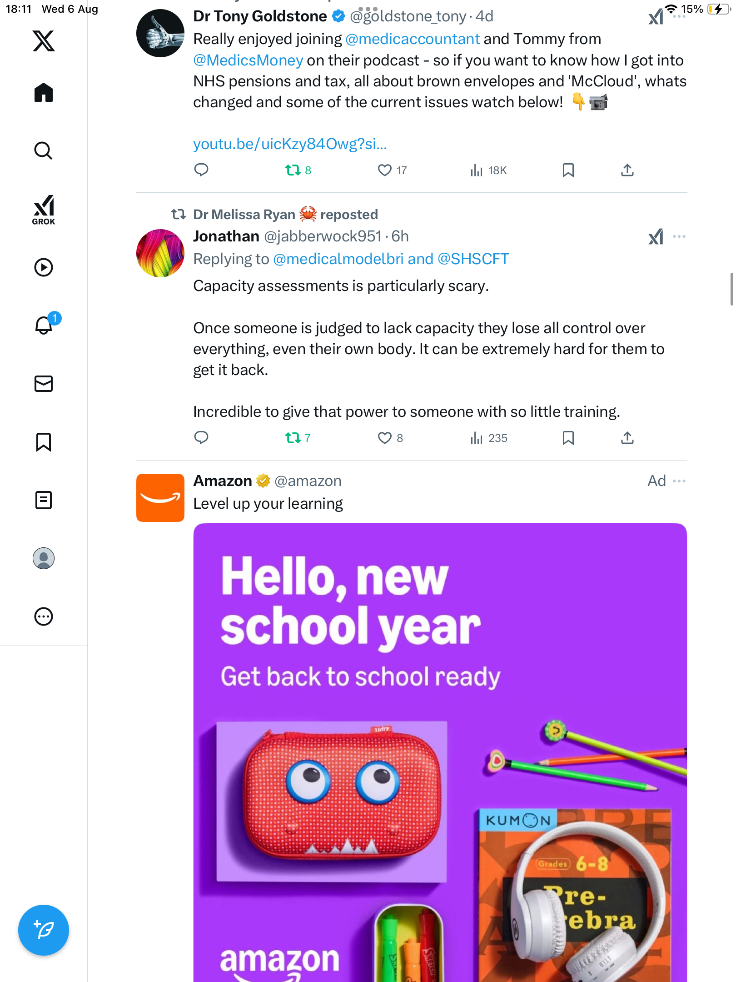Screen dimensions: 736x982
Task: Open more options on Amazon ad
Action: click(x=679, y=481)
